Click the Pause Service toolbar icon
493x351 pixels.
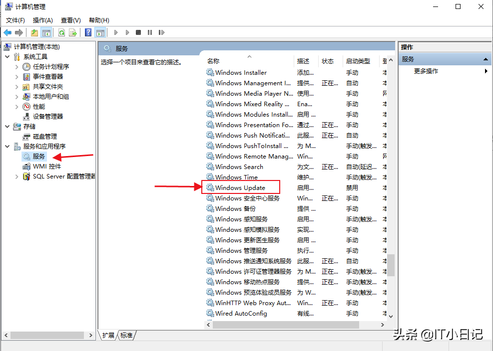(150, 32)
